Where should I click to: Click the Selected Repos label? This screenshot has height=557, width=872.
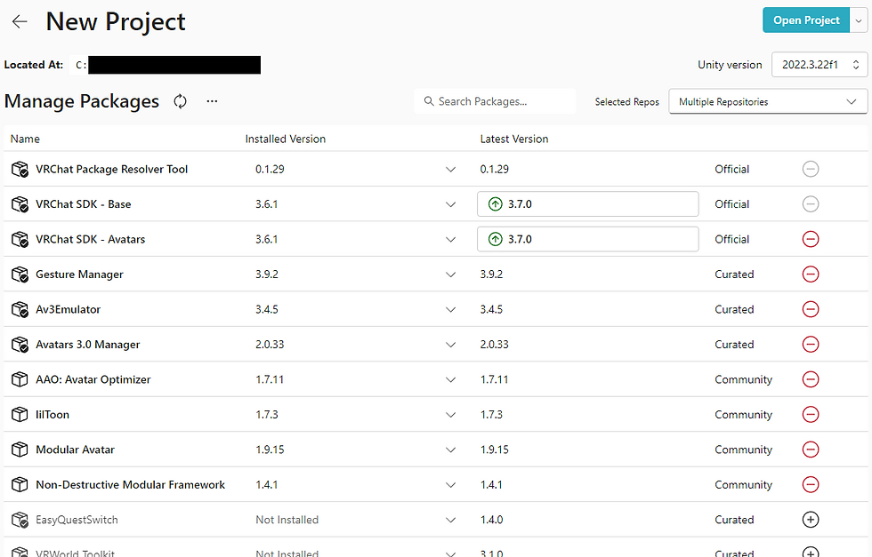(626, 101)
